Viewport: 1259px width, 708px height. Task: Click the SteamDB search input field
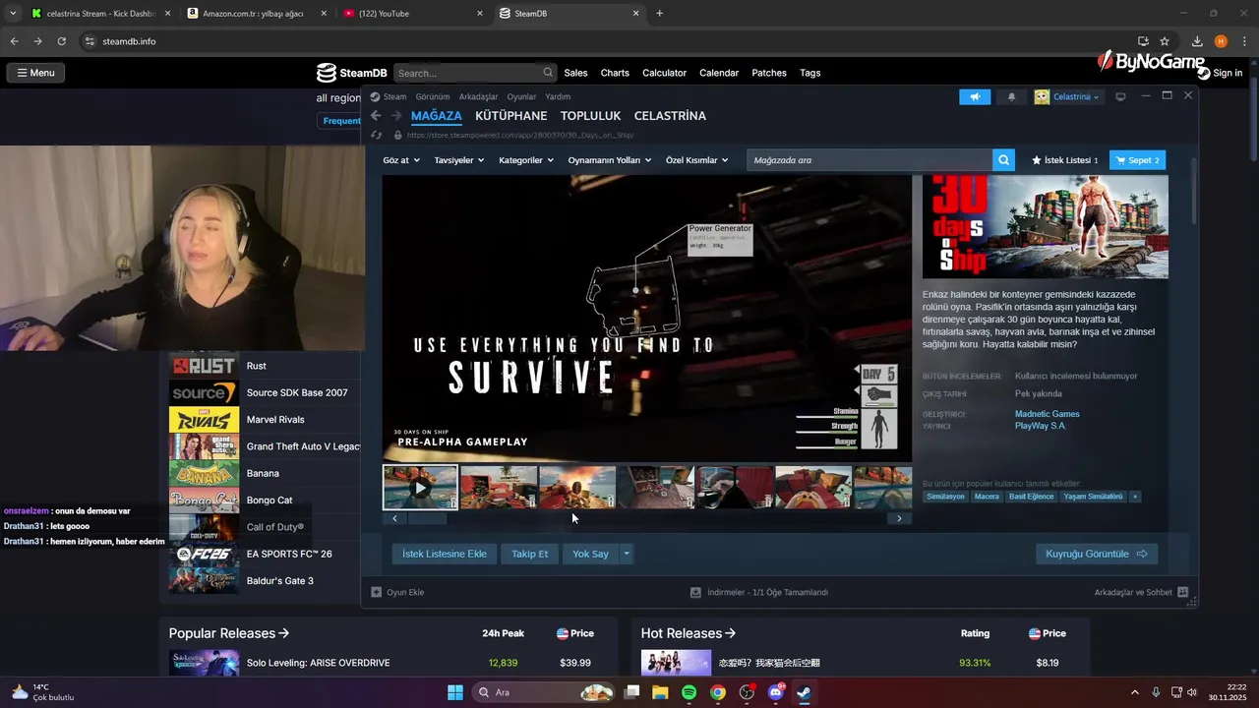coord(468,73)
